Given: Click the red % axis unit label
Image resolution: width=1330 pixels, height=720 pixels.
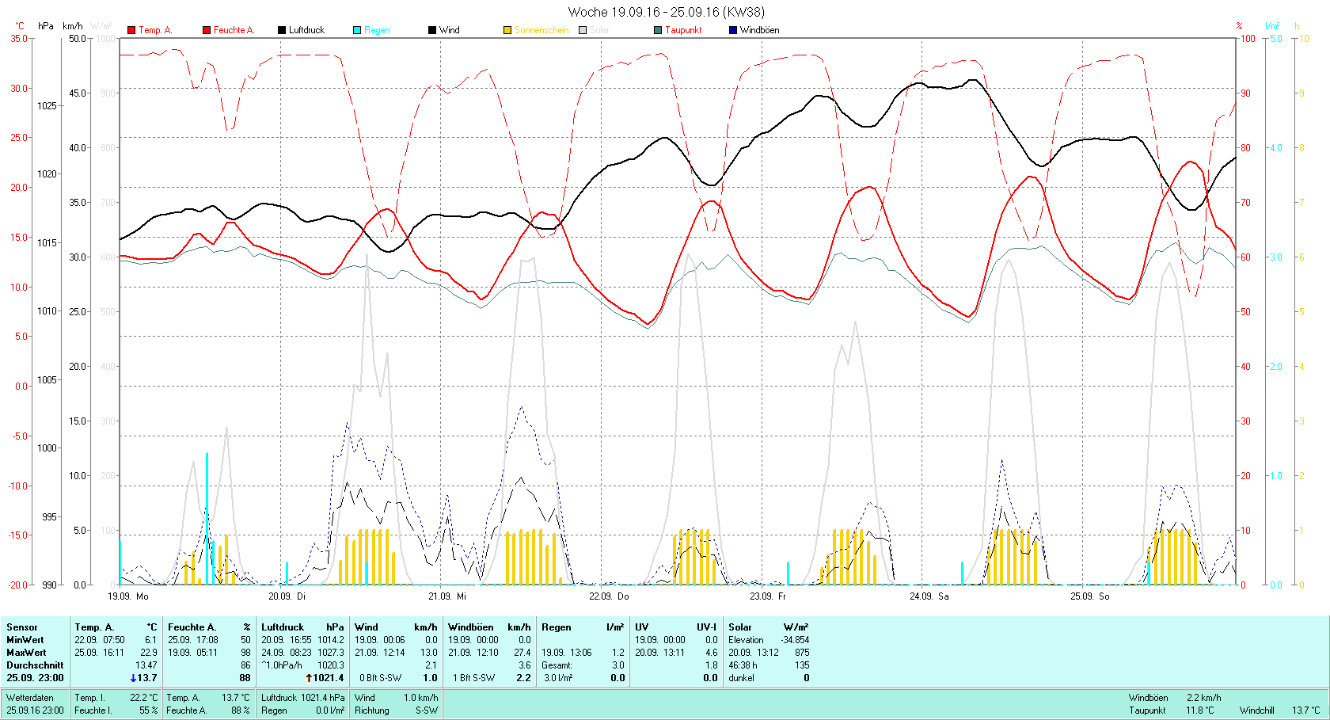Looking at the screenshot, I should click(x=1240, y=26).
